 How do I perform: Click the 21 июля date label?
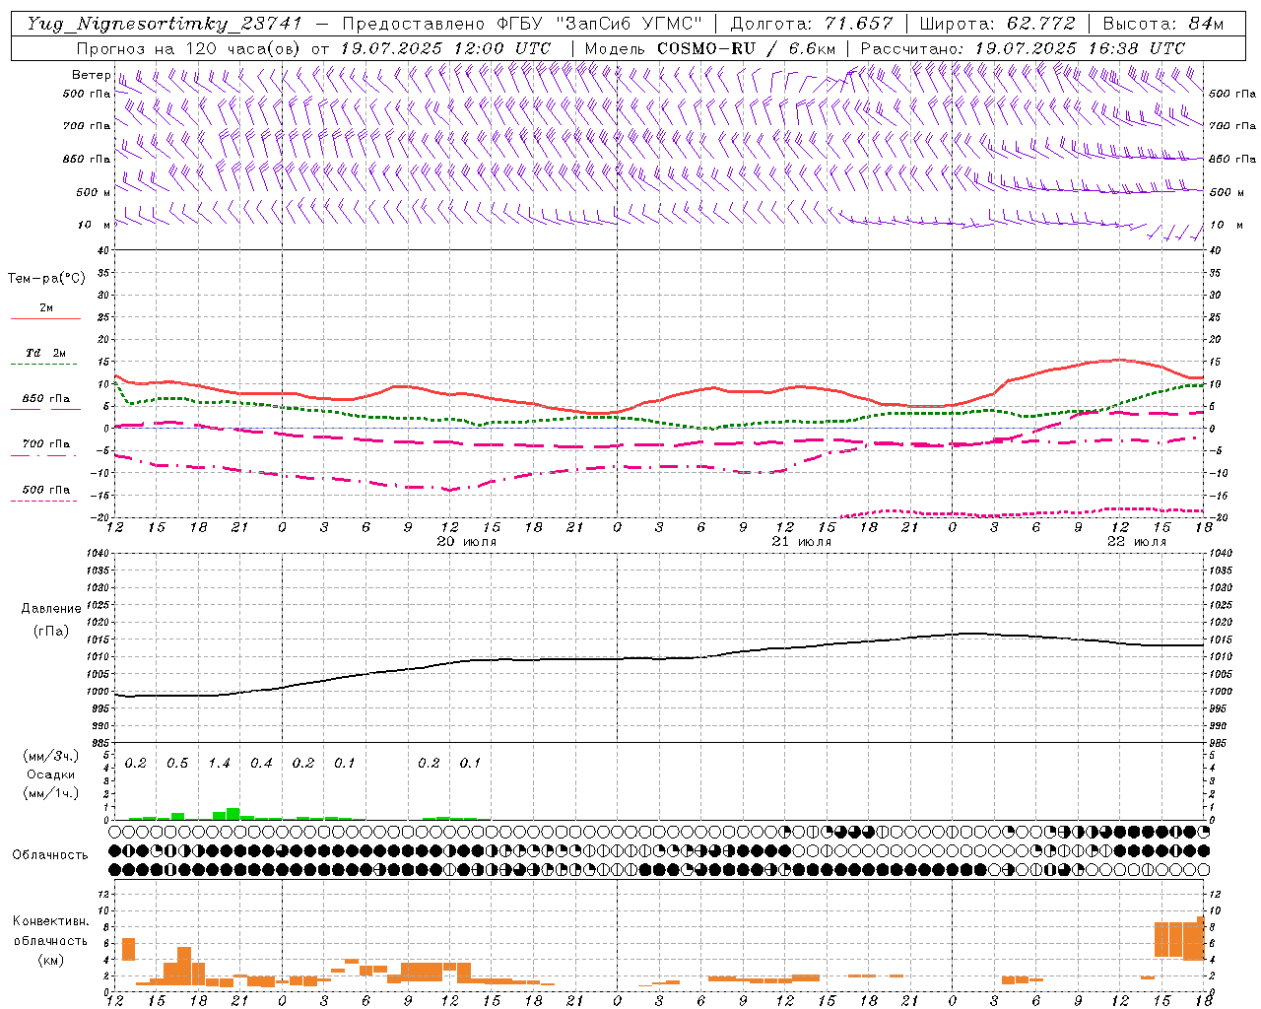pos(802,542)
